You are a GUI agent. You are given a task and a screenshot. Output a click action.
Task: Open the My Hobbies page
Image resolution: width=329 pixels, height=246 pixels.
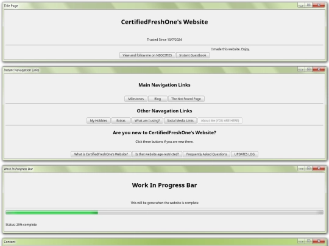[x=99, y=121]
